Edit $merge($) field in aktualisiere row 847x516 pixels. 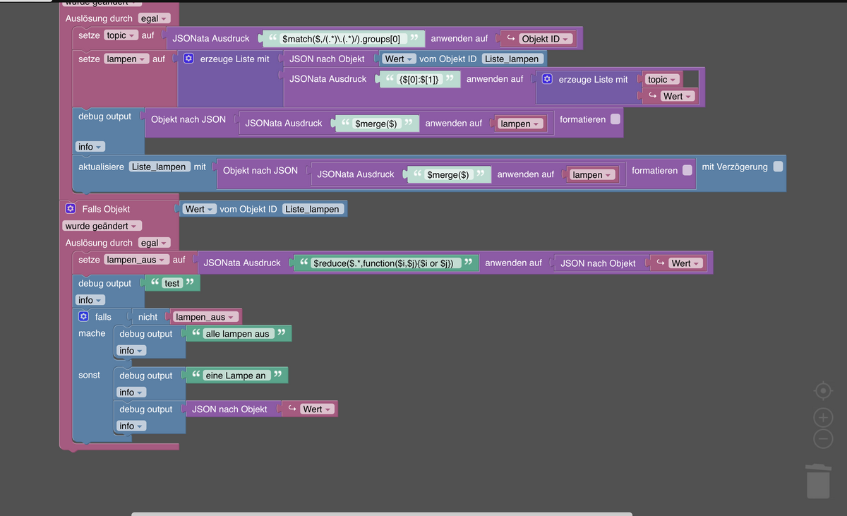tap(448, 175)
